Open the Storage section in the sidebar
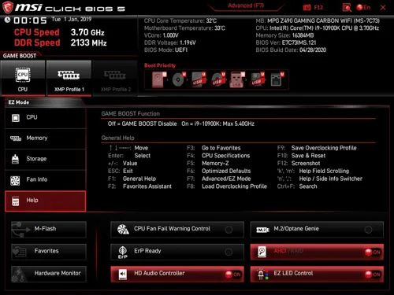This screenshot has height=295, width=394. (45, 159)
